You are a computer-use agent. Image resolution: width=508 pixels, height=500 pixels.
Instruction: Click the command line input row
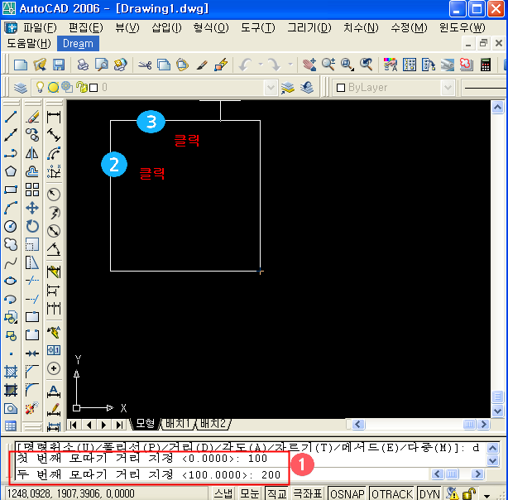tap(223, 474)
